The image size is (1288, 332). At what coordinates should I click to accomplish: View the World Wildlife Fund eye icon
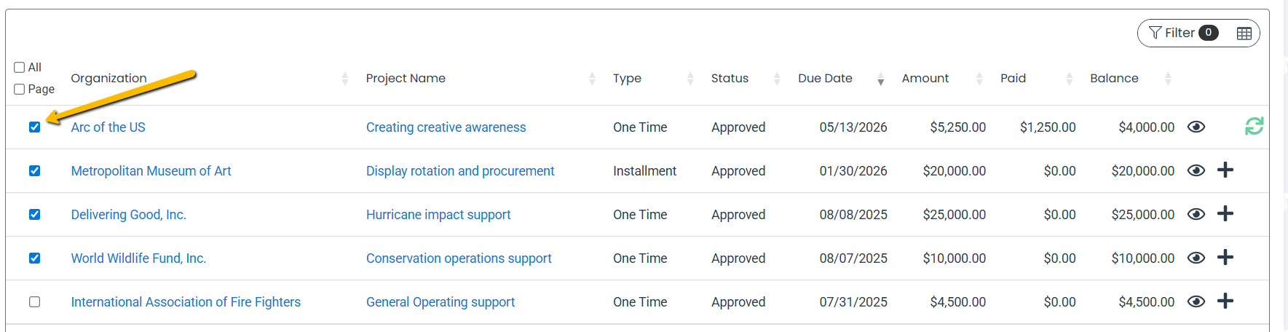[x=1196, y=258]
